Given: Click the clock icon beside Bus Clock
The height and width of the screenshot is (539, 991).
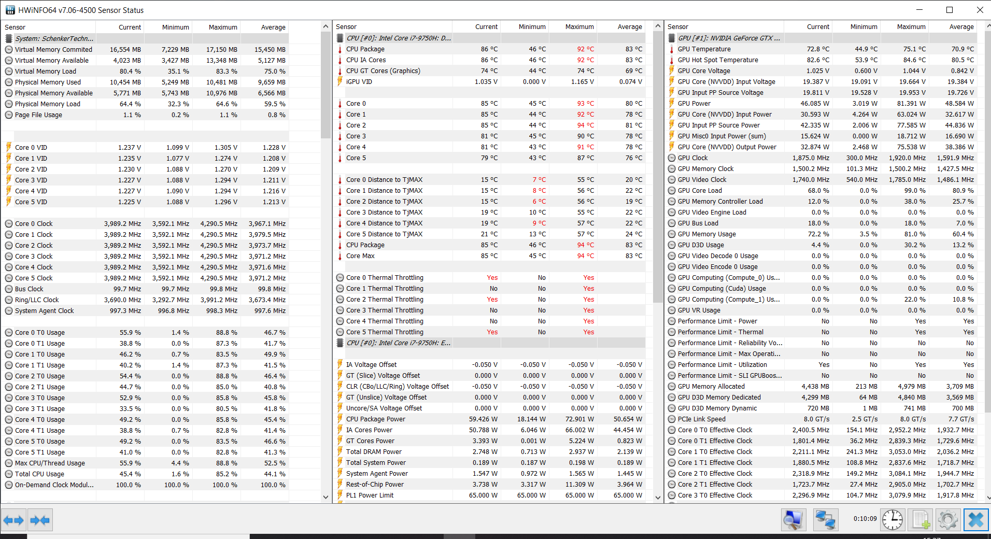Looking at the screenshot, I should click(x=9, y=289).
